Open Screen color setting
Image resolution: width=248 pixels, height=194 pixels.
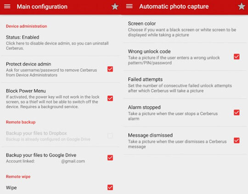(x=185, y=29)
